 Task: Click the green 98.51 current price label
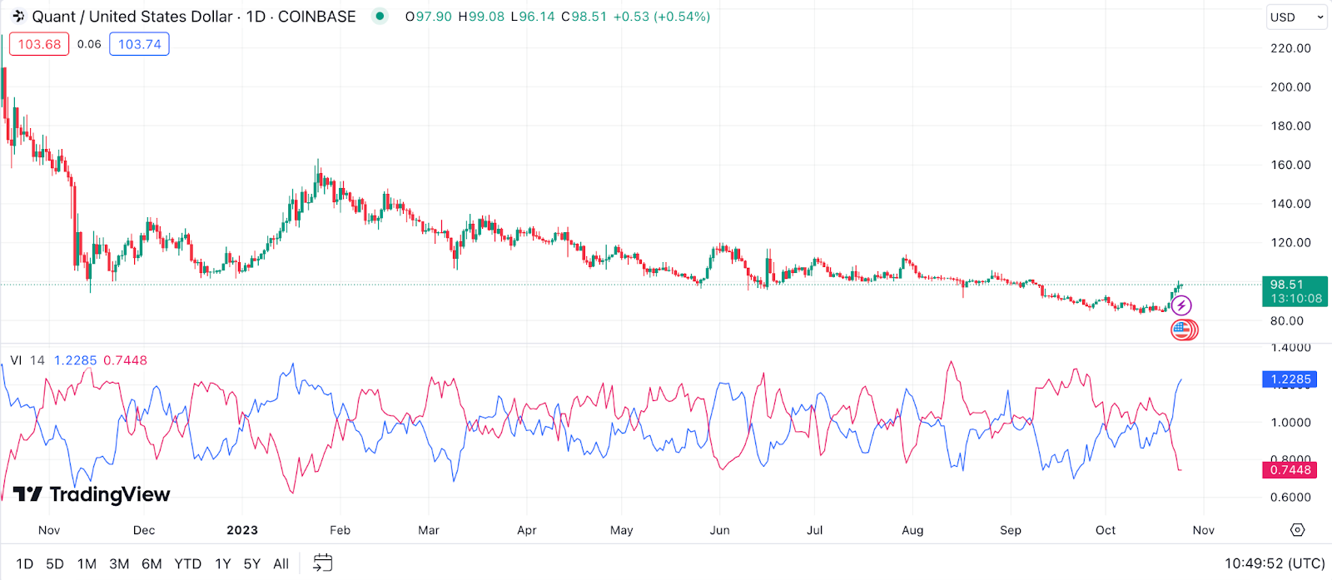(x=1295, y=291)
